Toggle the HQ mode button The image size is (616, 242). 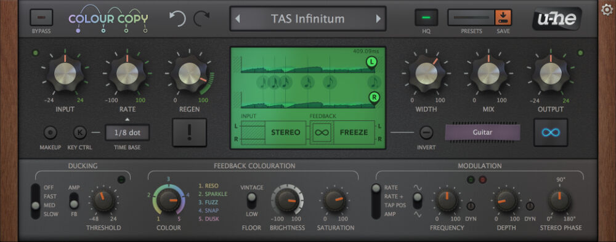pyautogui.click(x=426, y=18)
